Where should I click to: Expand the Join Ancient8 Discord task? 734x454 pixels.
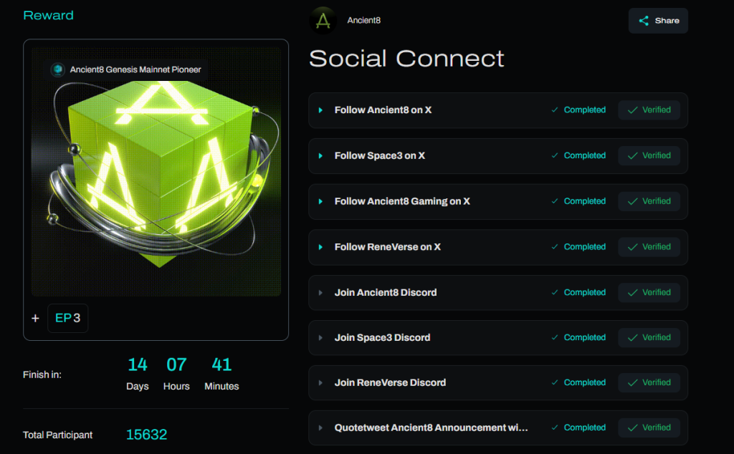(x=320, y=293)
